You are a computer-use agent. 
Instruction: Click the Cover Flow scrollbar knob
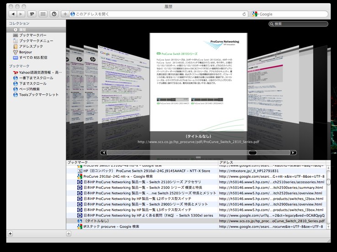(x=252, y=153)
